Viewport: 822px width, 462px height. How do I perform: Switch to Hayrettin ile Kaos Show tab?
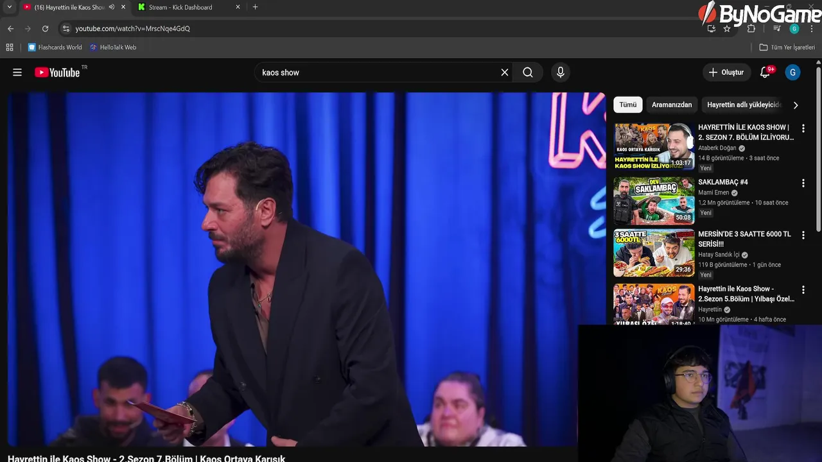(74, 7)
